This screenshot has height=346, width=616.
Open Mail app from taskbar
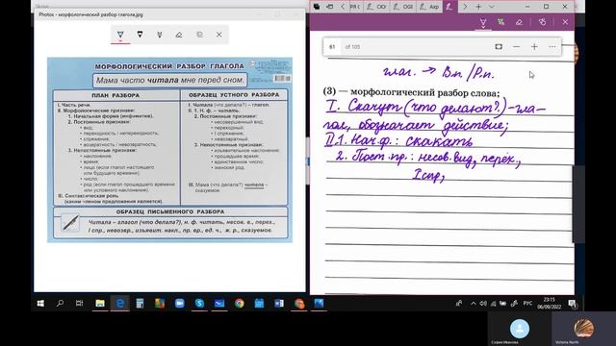[x=219, y=304]
